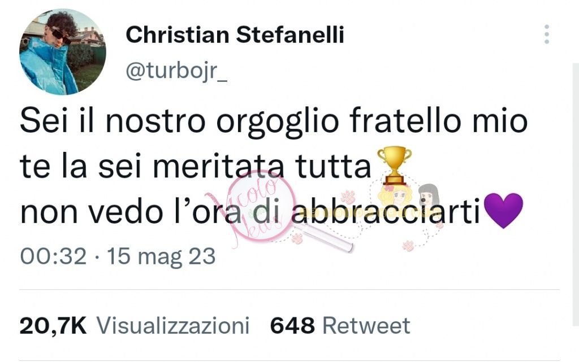This screenshot has height=362, width=579.
Task: Open the 20,7K views count
Action: click(53, 326)
